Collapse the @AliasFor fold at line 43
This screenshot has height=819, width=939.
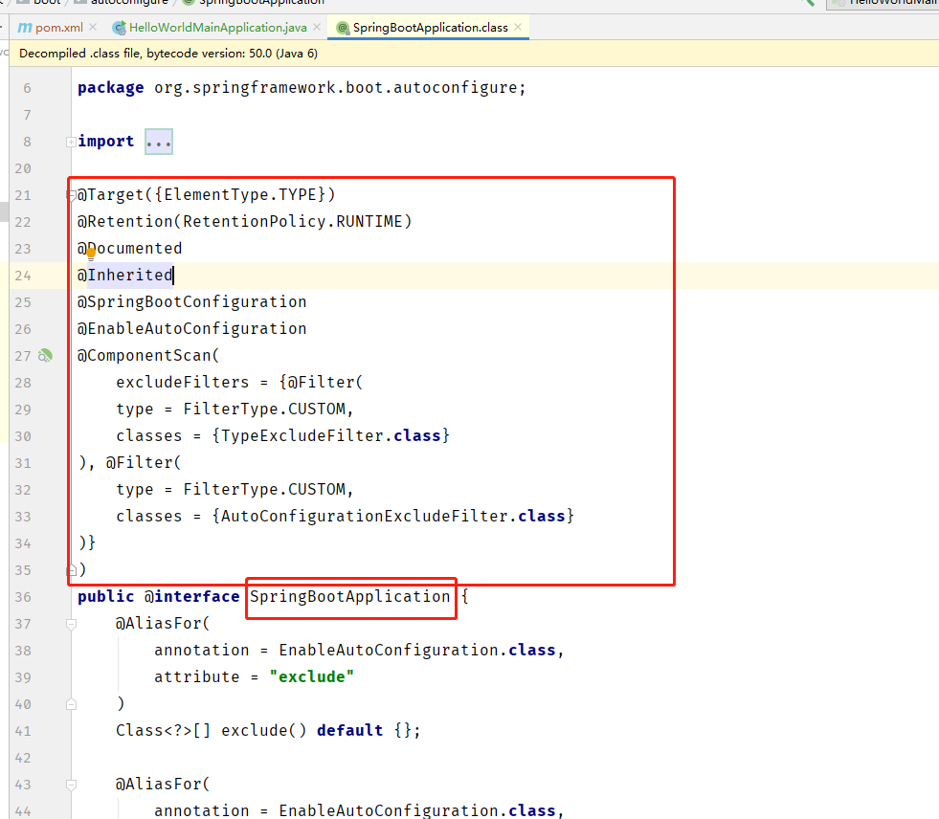(71, 785)
